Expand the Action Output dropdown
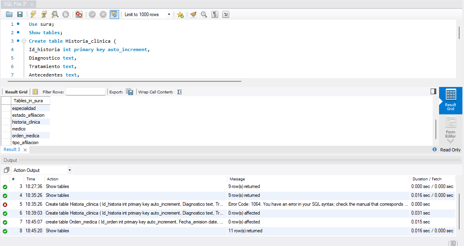The image size is (464, 246). tap(70, 170)
